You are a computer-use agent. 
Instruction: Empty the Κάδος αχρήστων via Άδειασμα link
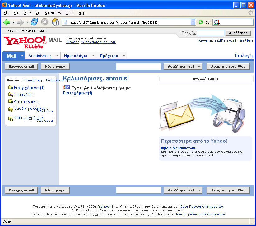[45, 121]
